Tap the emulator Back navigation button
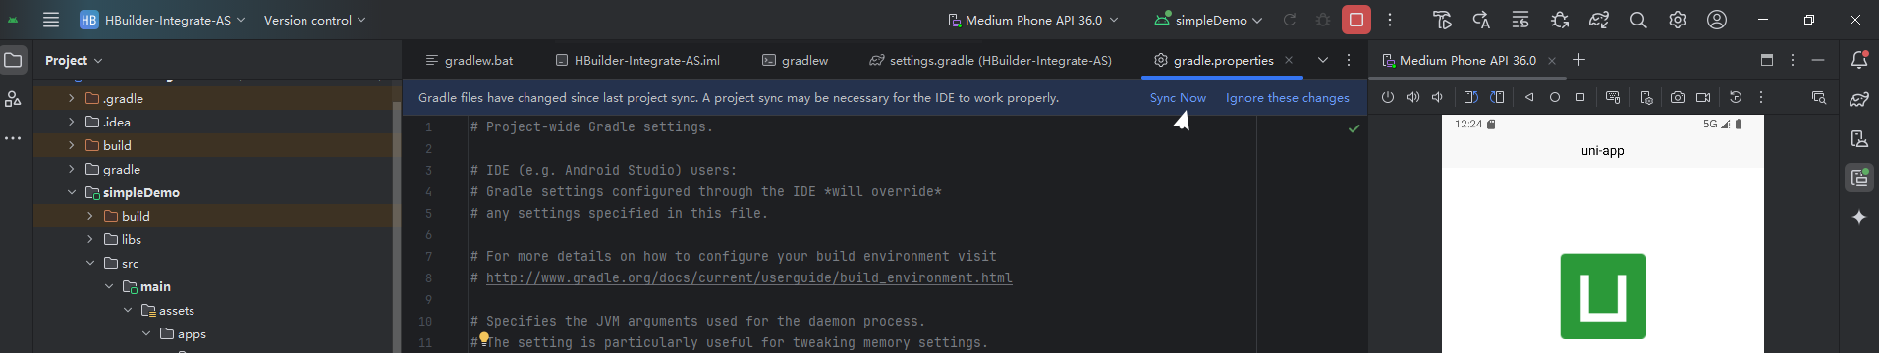Viewport: 1879px width, 353px height. click(x=1529, y=97)
